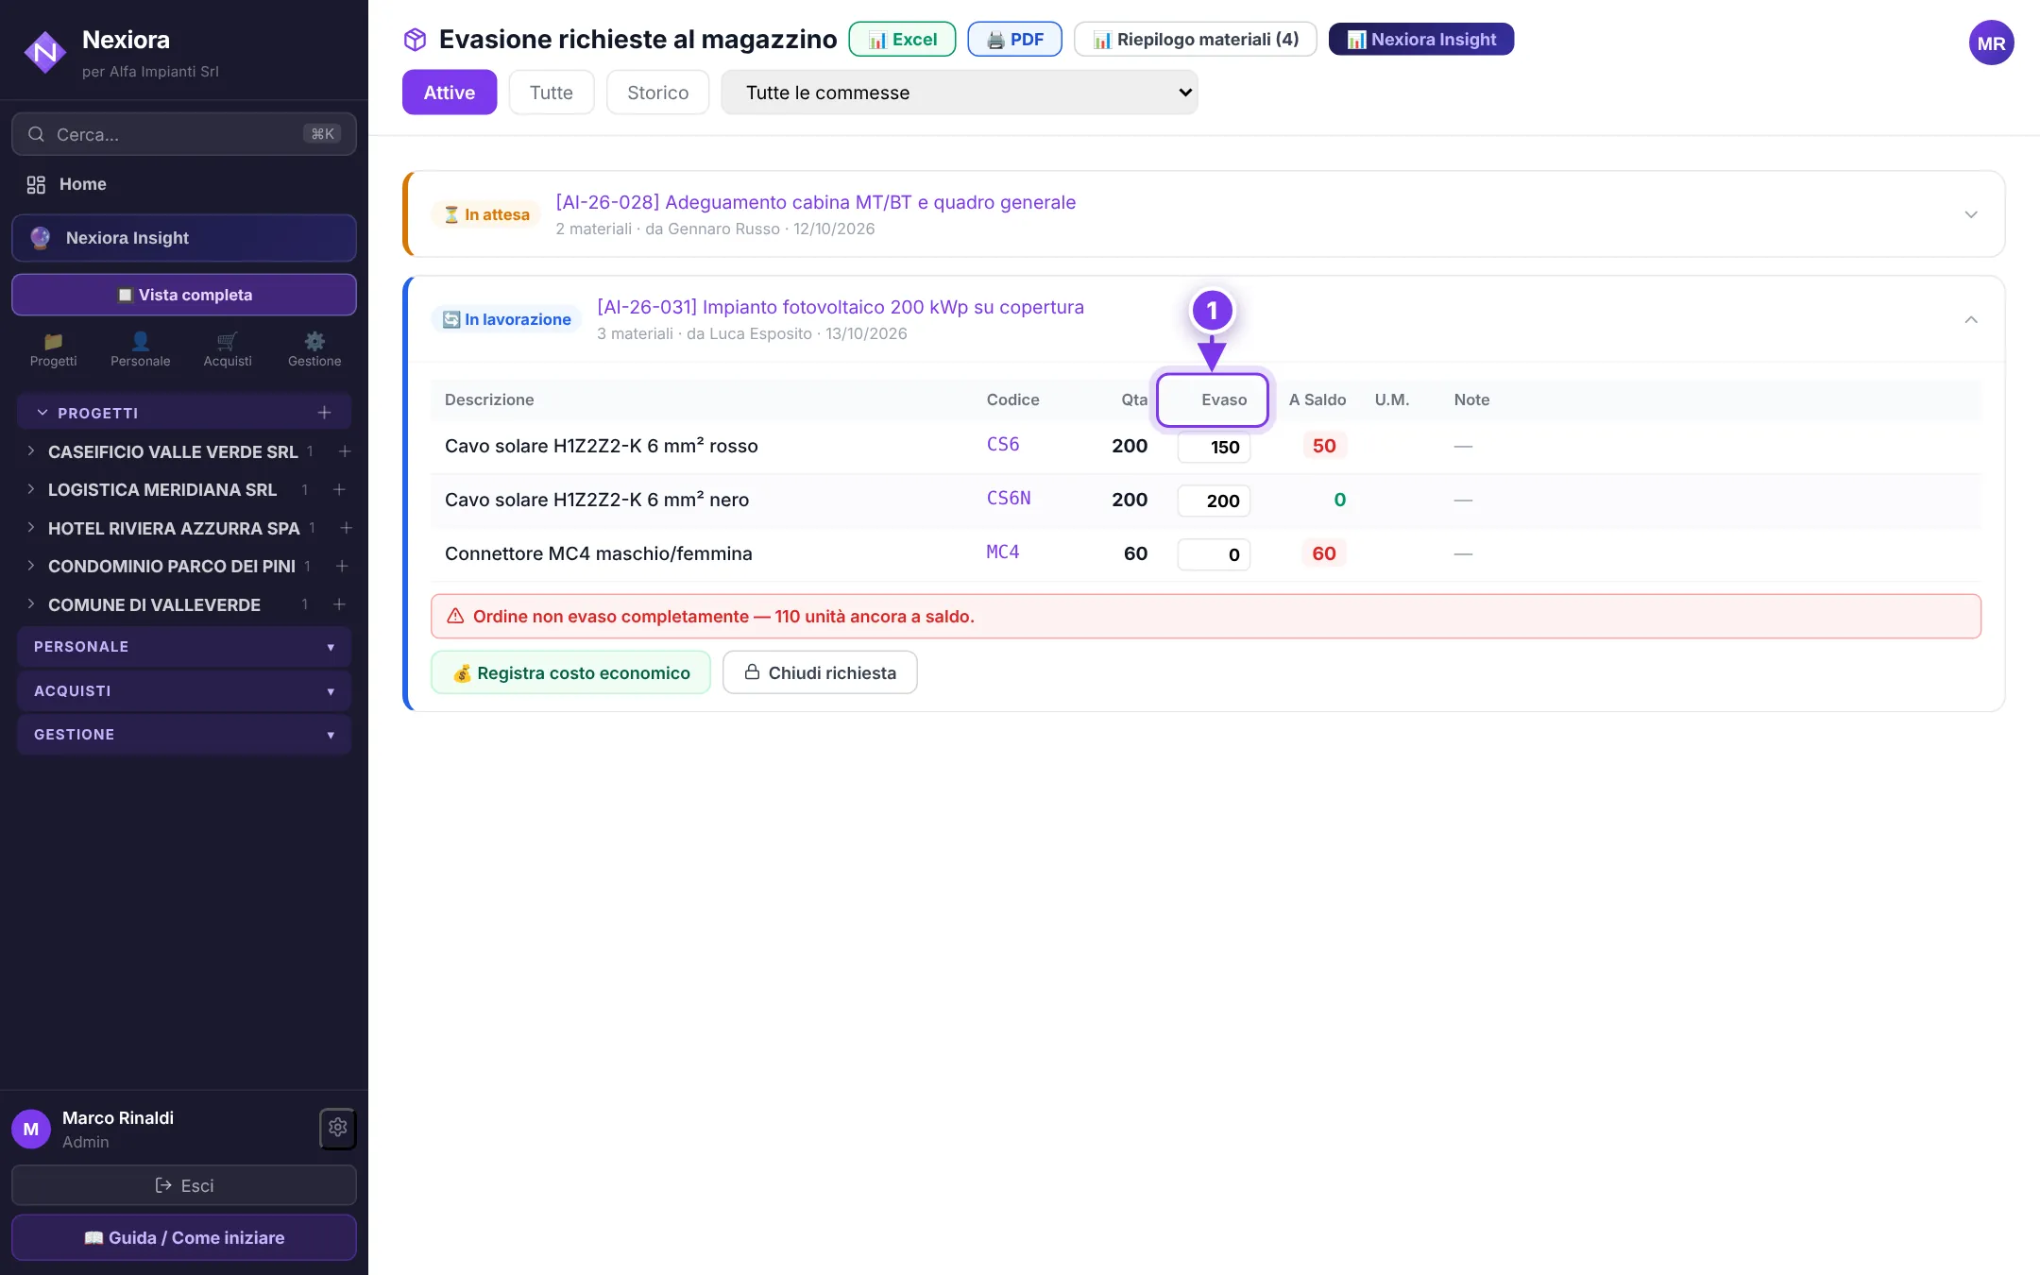This screenshot has height=1275, width=2040.
Task: Select the Attive tab
Action: click(450, 93)
